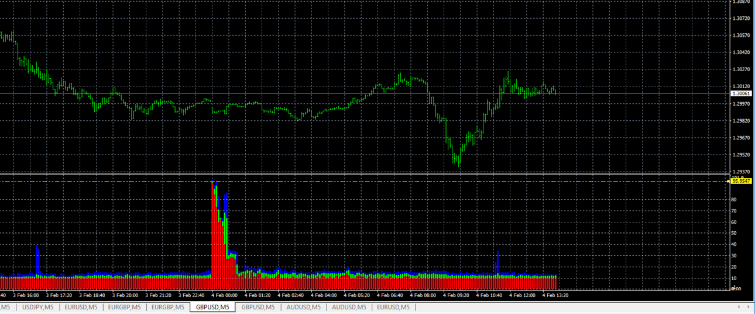
Task: Click time axis label 3 Feb 16:00
Action: click(26, 295)
